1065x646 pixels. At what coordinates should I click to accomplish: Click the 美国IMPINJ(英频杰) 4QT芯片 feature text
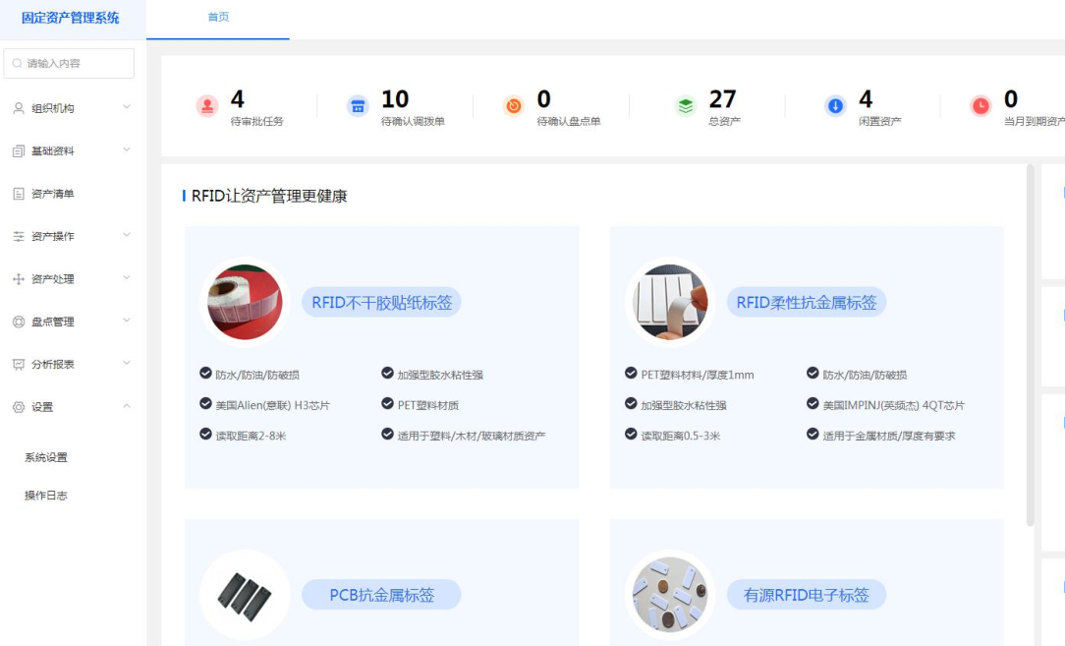(893, 405)
